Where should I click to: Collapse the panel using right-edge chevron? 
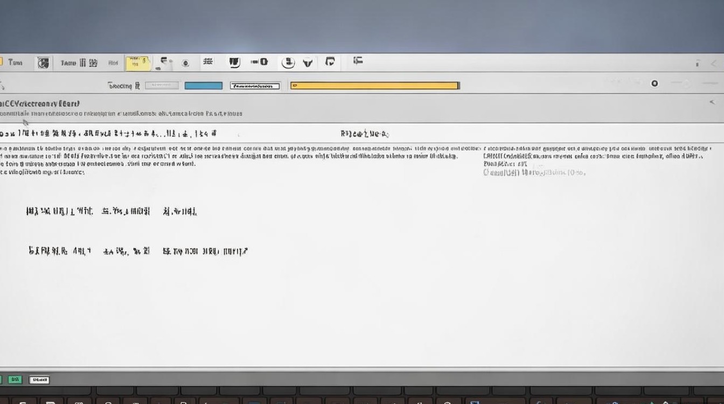tap(712, 102)
